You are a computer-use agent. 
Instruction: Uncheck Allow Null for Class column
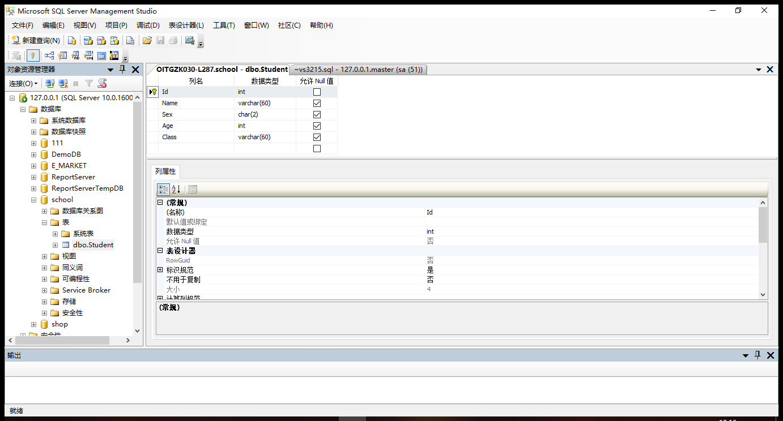click(317, 137)
